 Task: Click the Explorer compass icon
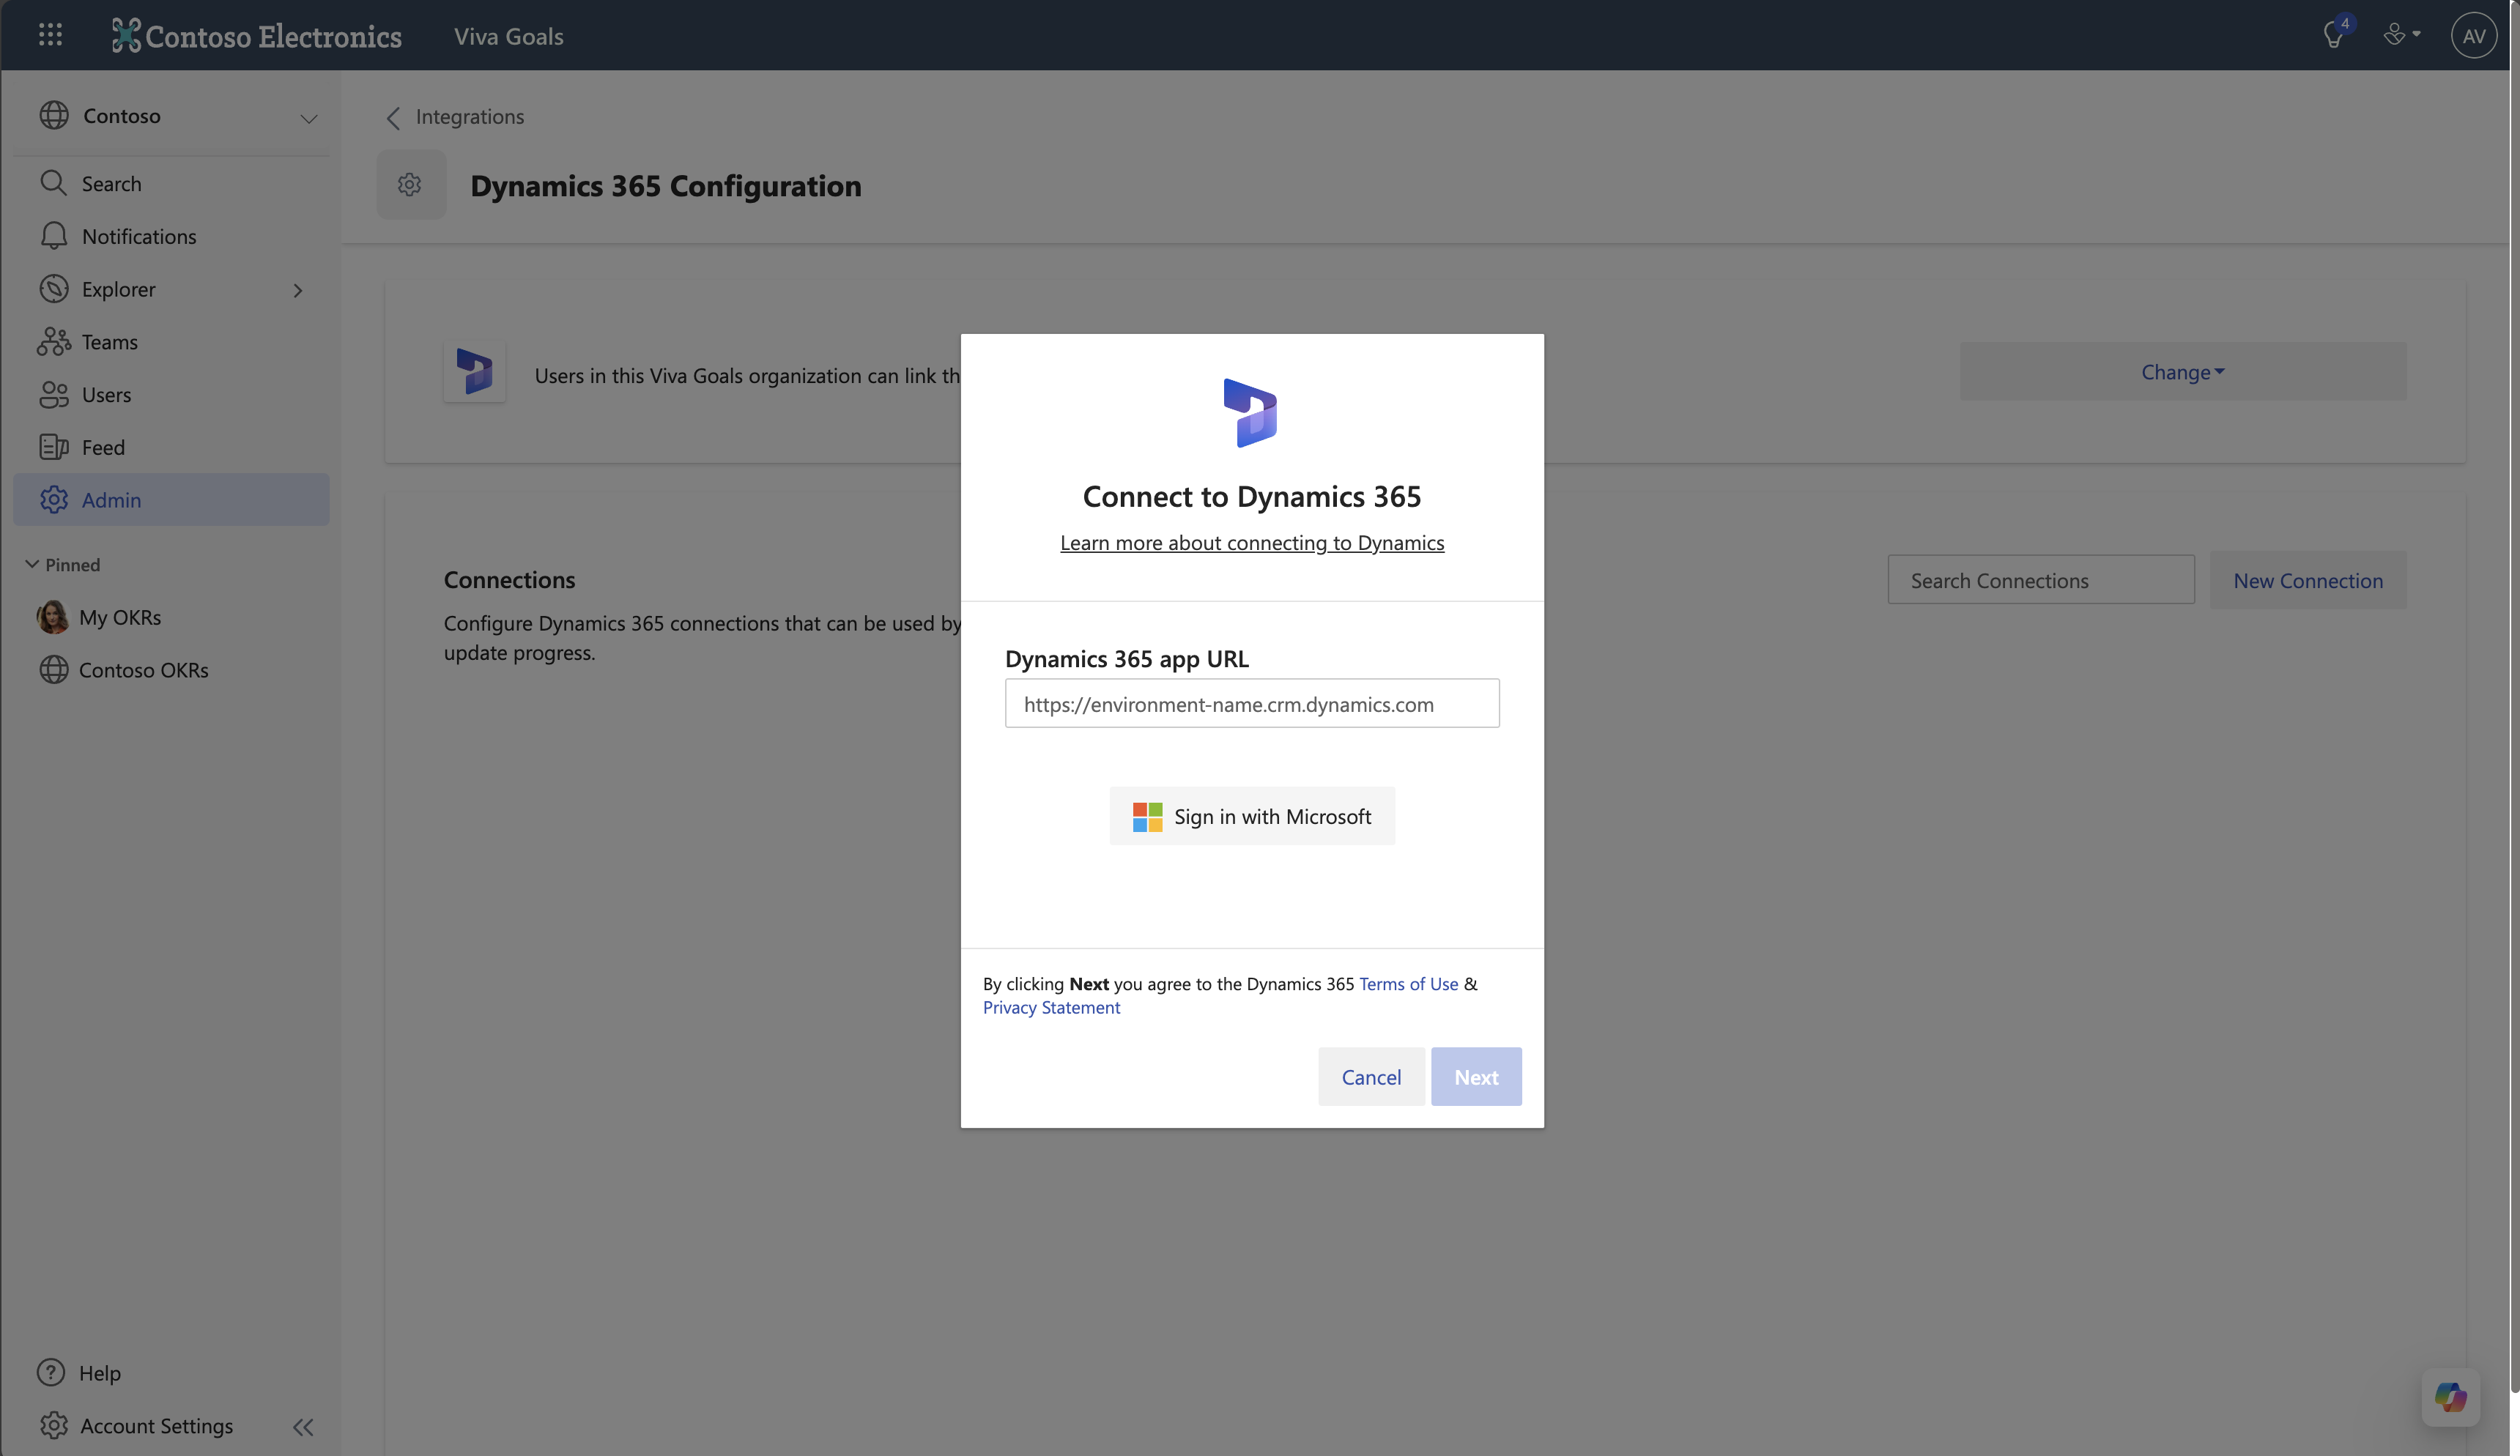pyautogui.click(x=53, y=289)
